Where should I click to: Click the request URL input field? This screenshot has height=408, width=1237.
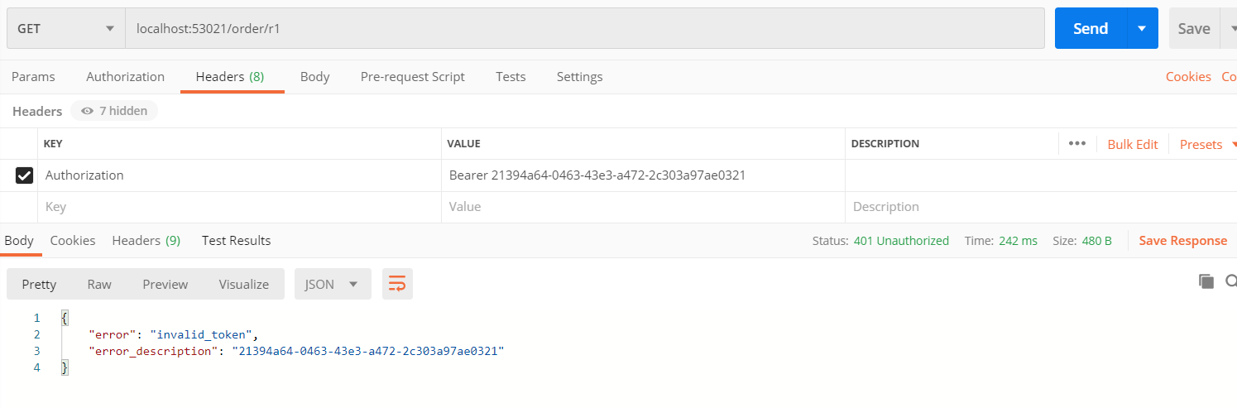pos(579,29)
